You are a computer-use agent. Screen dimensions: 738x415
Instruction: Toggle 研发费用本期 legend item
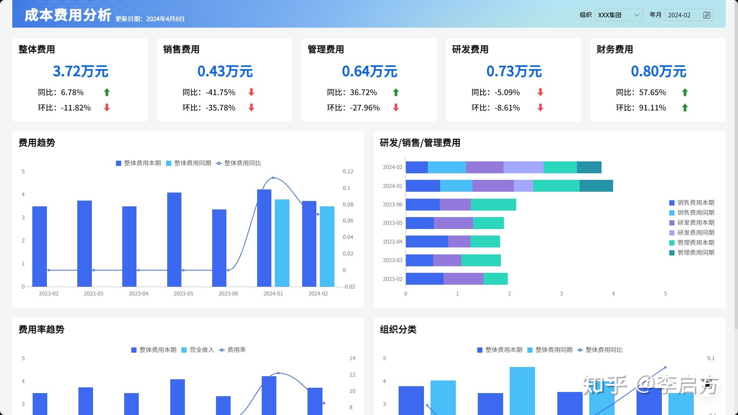coord(692,222)
